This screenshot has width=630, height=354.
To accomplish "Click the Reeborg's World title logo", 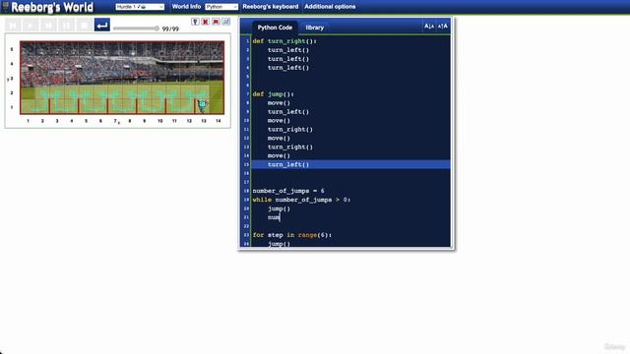I will click(52, 7).
